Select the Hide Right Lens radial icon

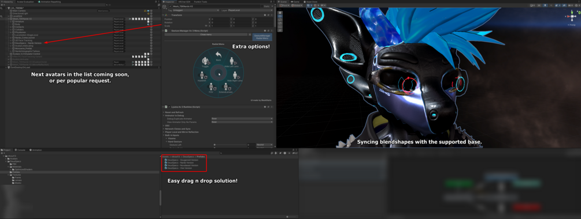pyautogui.click(x=235, y=76)
